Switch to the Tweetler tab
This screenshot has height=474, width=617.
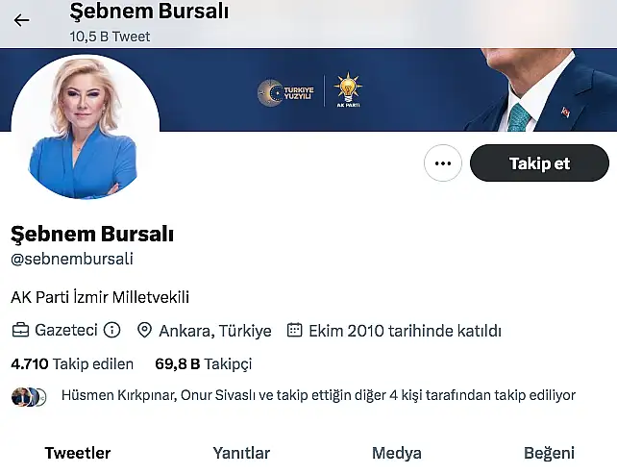pyautogui.click(x=78, y=453)
